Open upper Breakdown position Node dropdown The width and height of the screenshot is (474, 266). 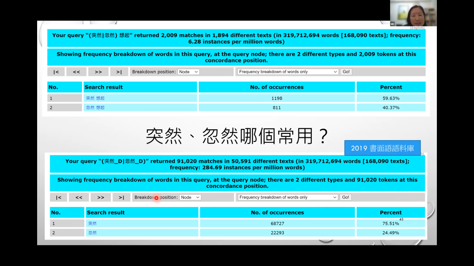(188, 72)
